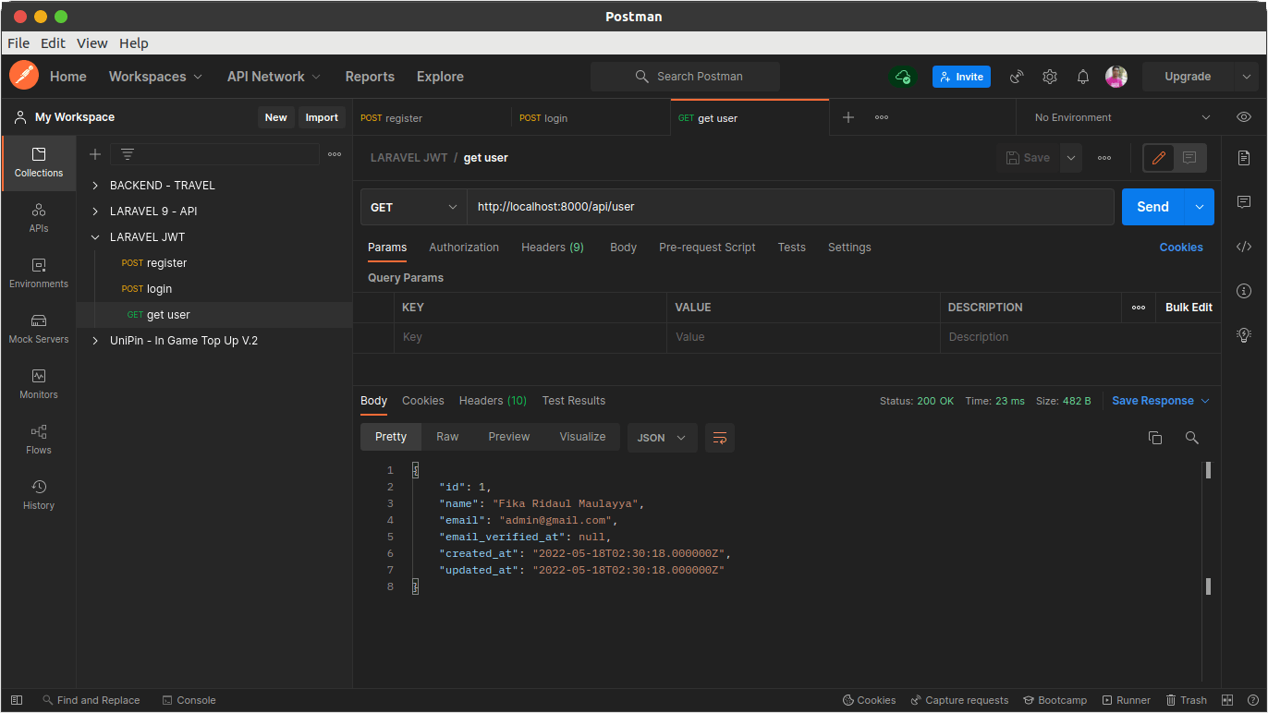1268x713 pixels.
Task: Click the Send button
Action: coord(1152,207)
